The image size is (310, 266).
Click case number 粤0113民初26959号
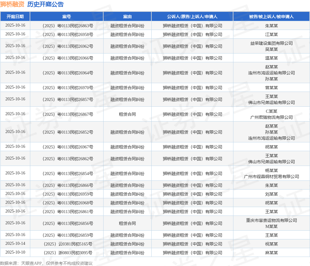click(x=68, y=194)
